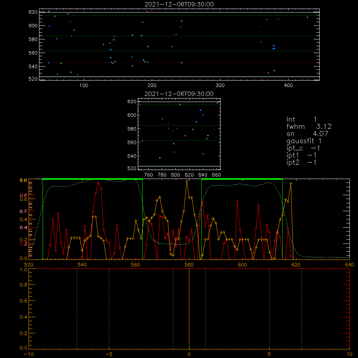This screenshot has width=358, height=358.
Task: Click x-axis label 800 under the small scatter plot
Action: coord(175,175)
